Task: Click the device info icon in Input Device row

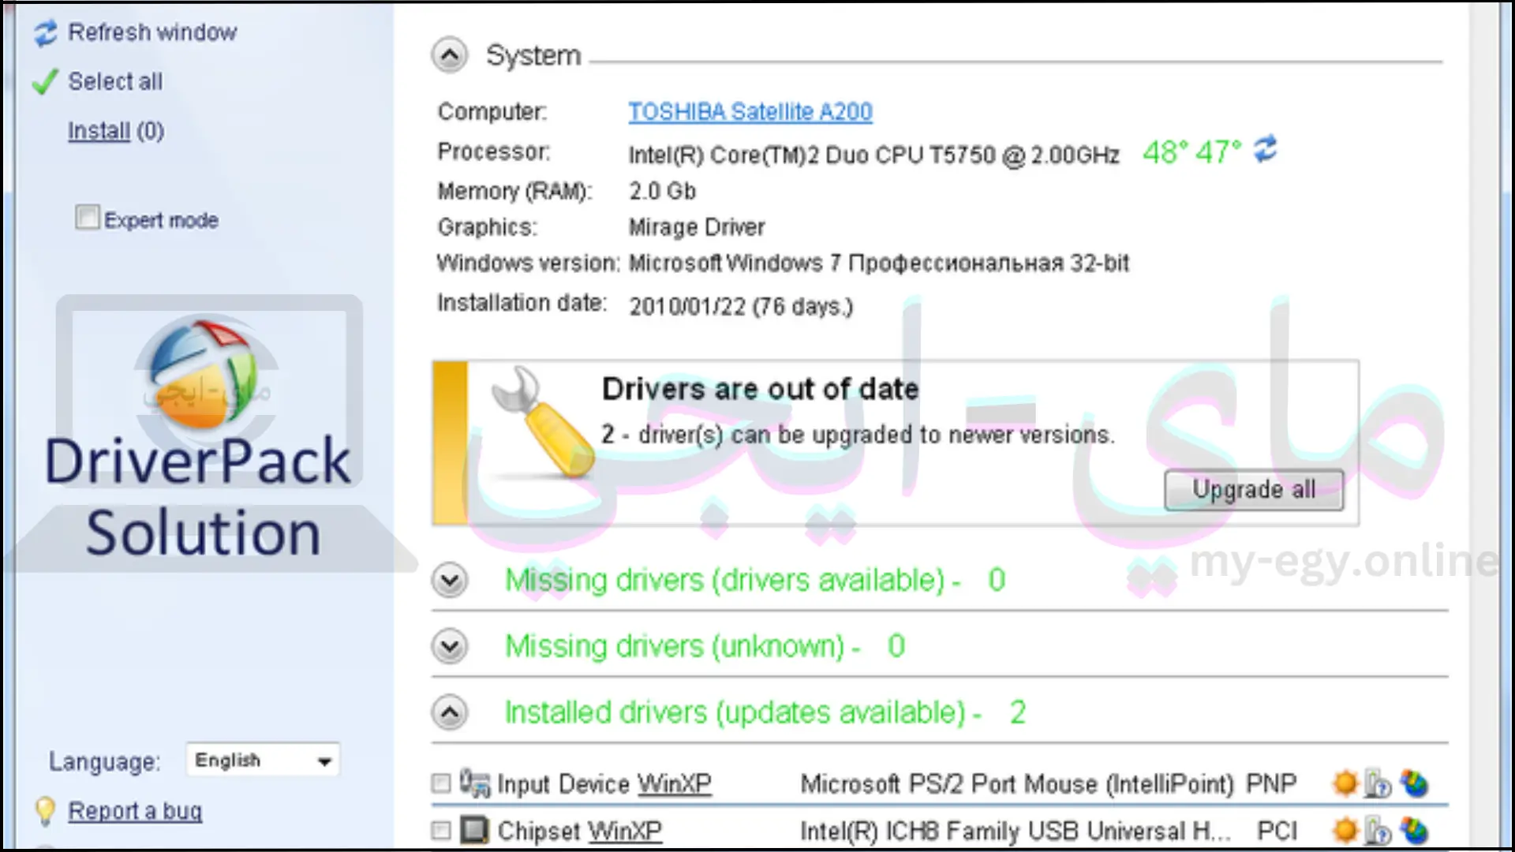Action: tap(1378, 783)
